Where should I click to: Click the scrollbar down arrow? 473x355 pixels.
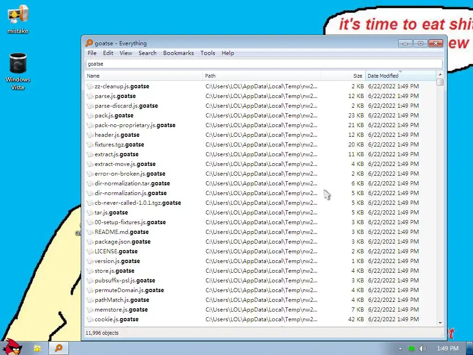(440, 323)
